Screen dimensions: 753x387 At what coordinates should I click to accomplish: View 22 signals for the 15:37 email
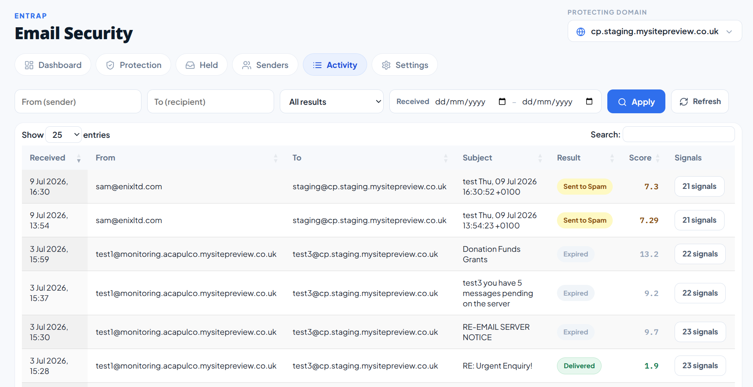click(x=700, y=293)
